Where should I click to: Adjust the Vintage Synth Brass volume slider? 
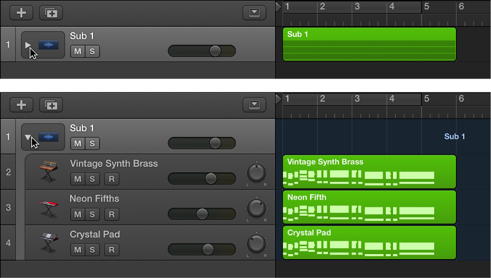coord(202,178)
